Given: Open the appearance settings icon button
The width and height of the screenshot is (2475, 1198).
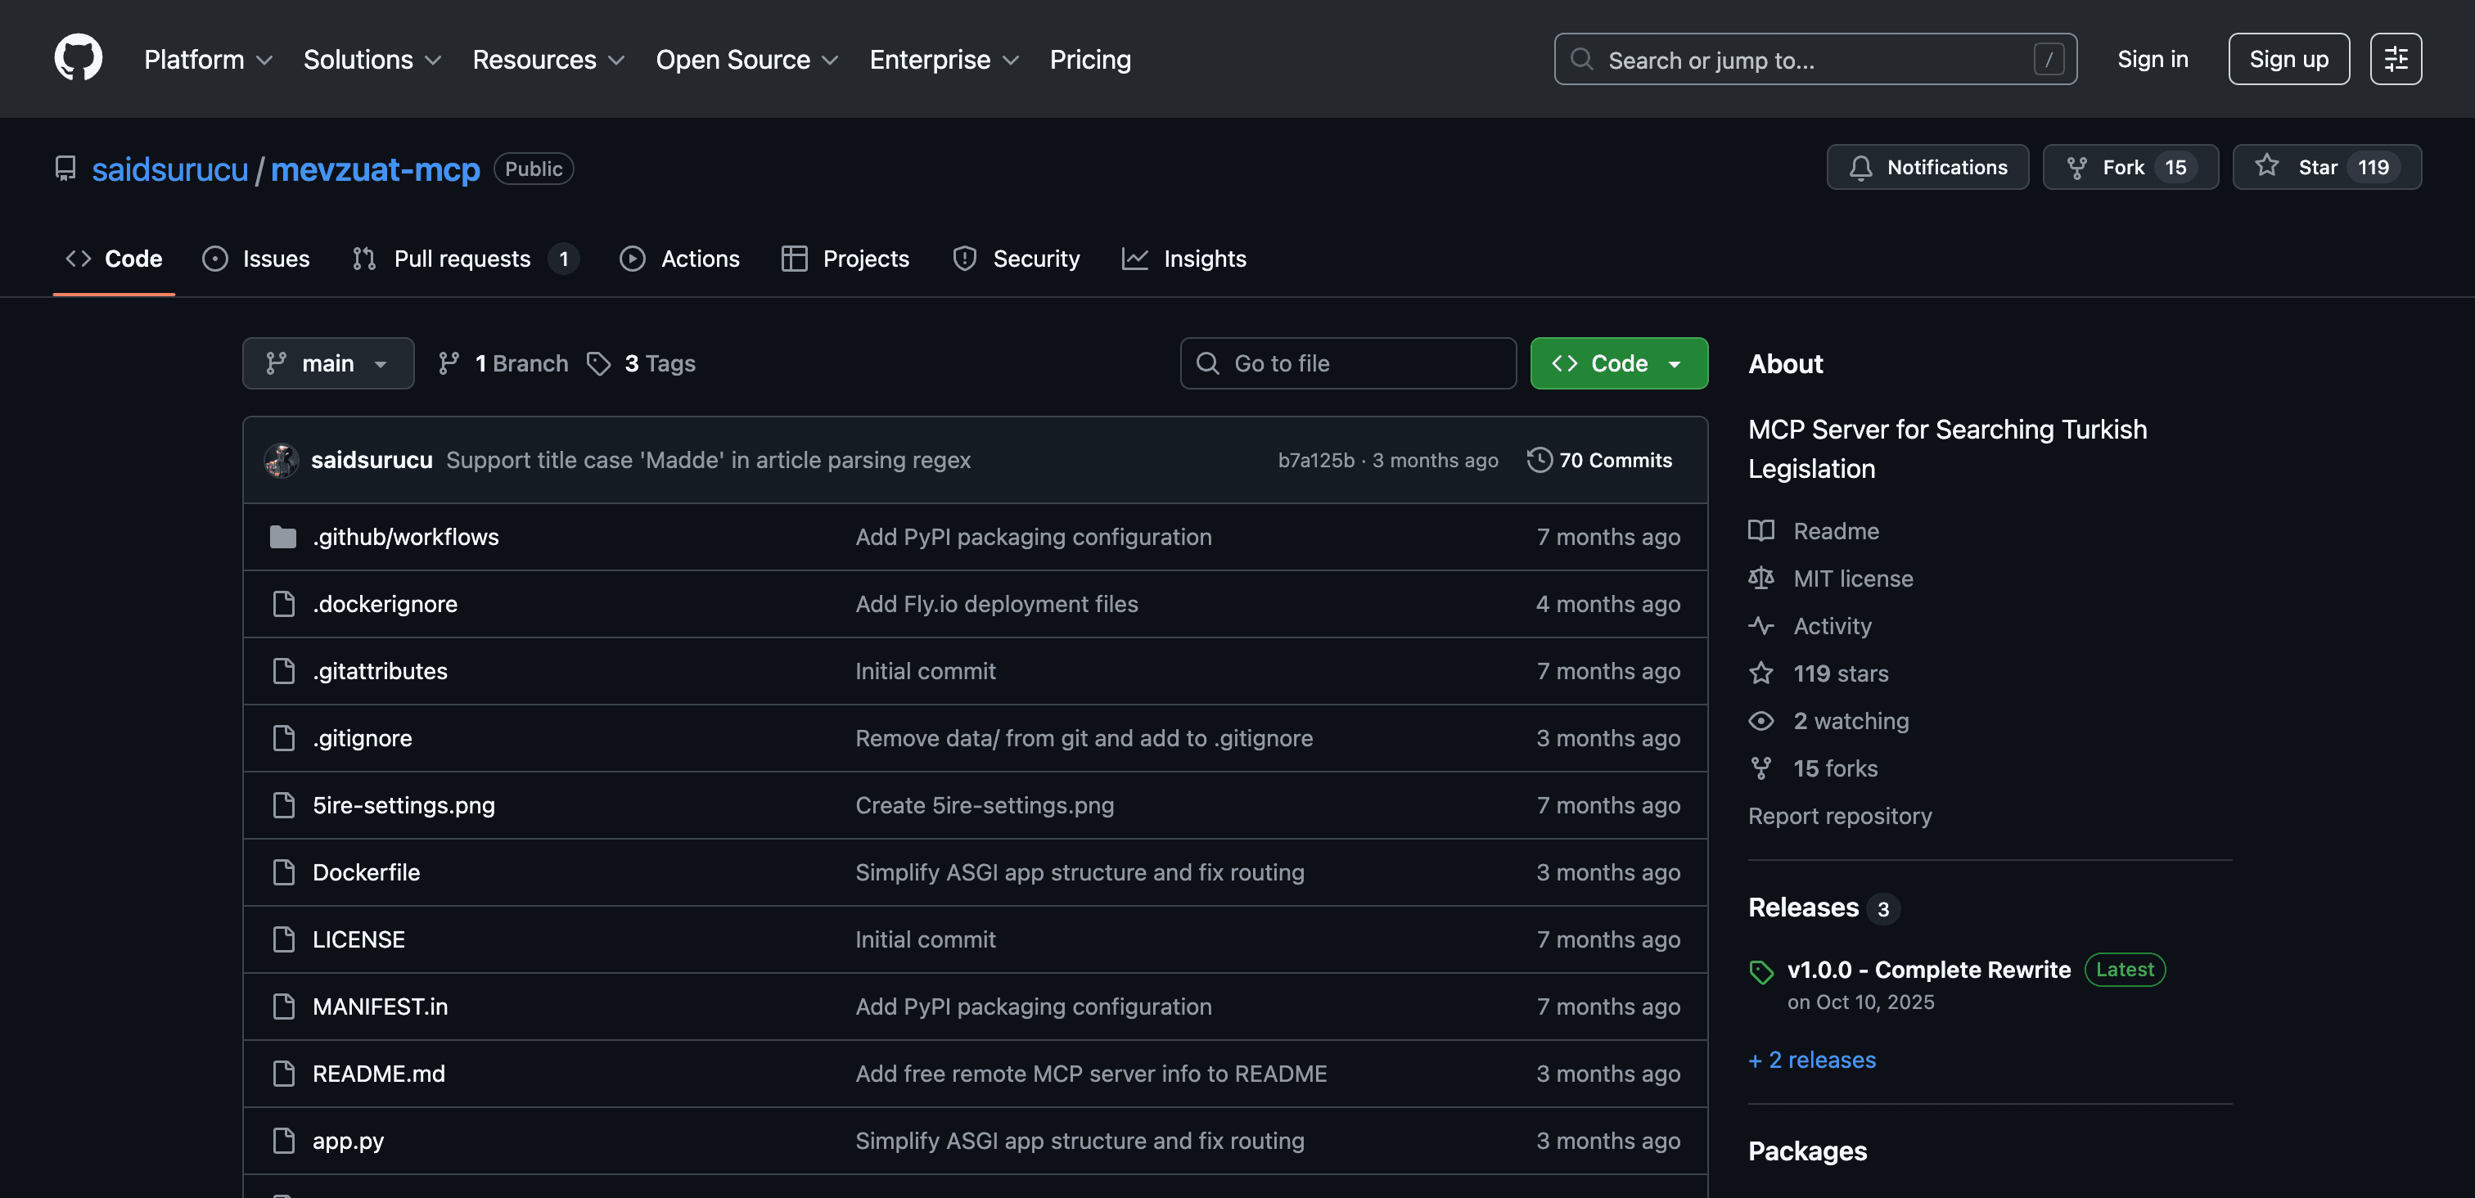Looking at the screenshot, I should (2396, 59).
